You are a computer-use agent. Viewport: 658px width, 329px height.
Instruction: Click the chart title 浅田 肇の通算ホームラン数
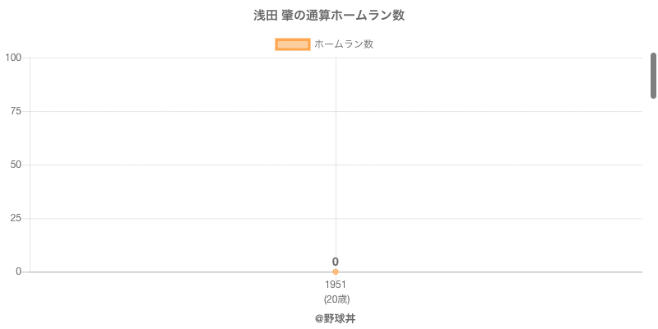(329, 16)
